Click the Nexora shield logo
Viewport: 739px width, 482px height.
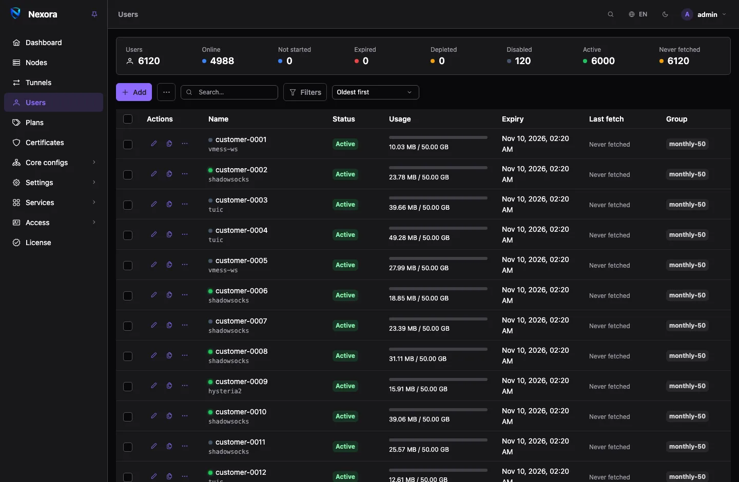[16, 13]
